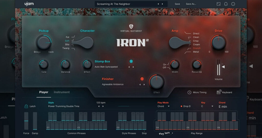Open the notifications bell icon
This screenshot has height=138, width=262.
(226, 4)
